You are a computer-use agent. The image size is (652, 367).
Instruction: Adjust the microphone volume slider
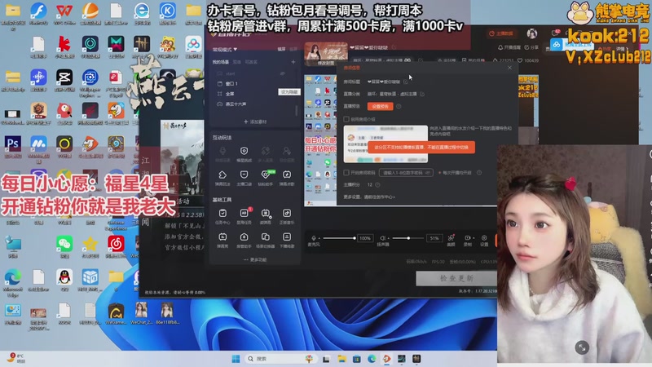339,238
